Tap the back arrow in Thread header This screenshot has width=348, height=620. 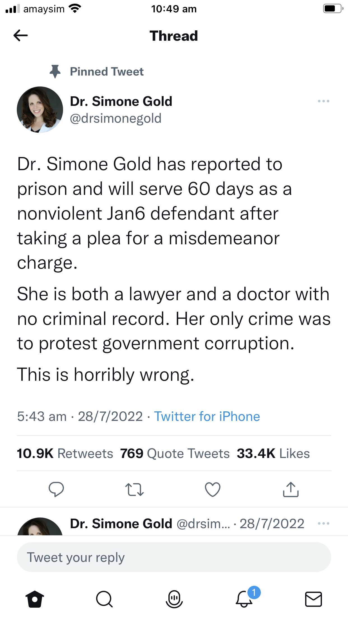(x=21, y=36)
